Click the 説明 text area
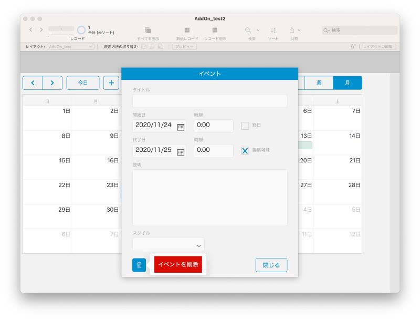The height and width of the screenshot is (320, 420). (209, 198)
